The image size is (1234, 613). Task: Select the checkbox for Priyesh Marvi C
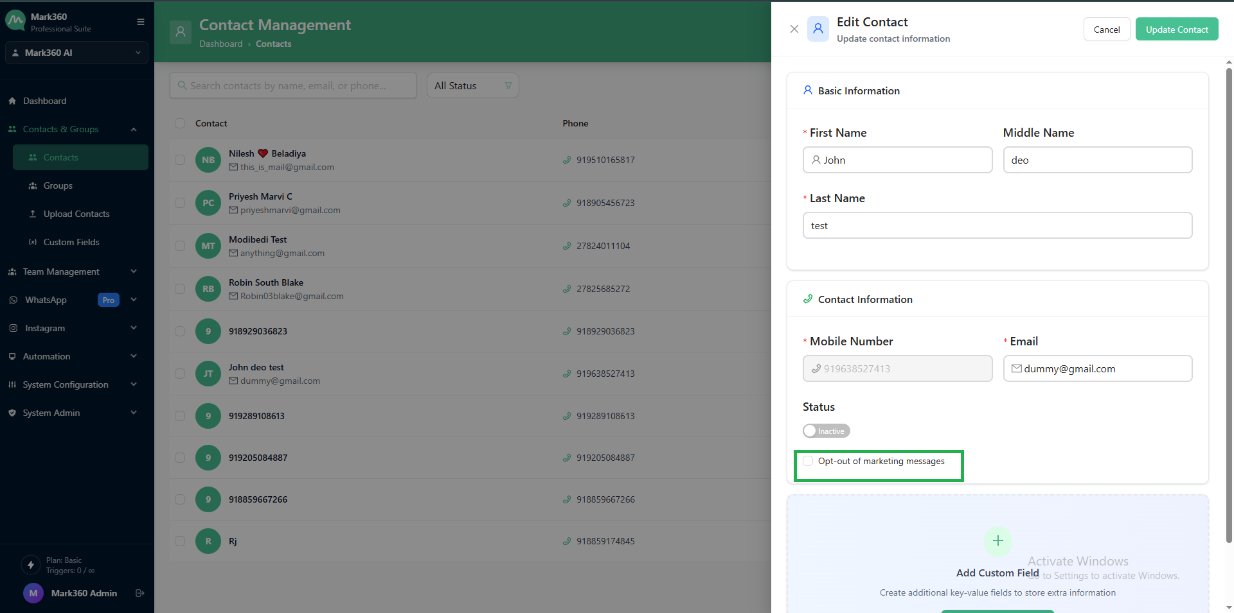pos(180,203)
